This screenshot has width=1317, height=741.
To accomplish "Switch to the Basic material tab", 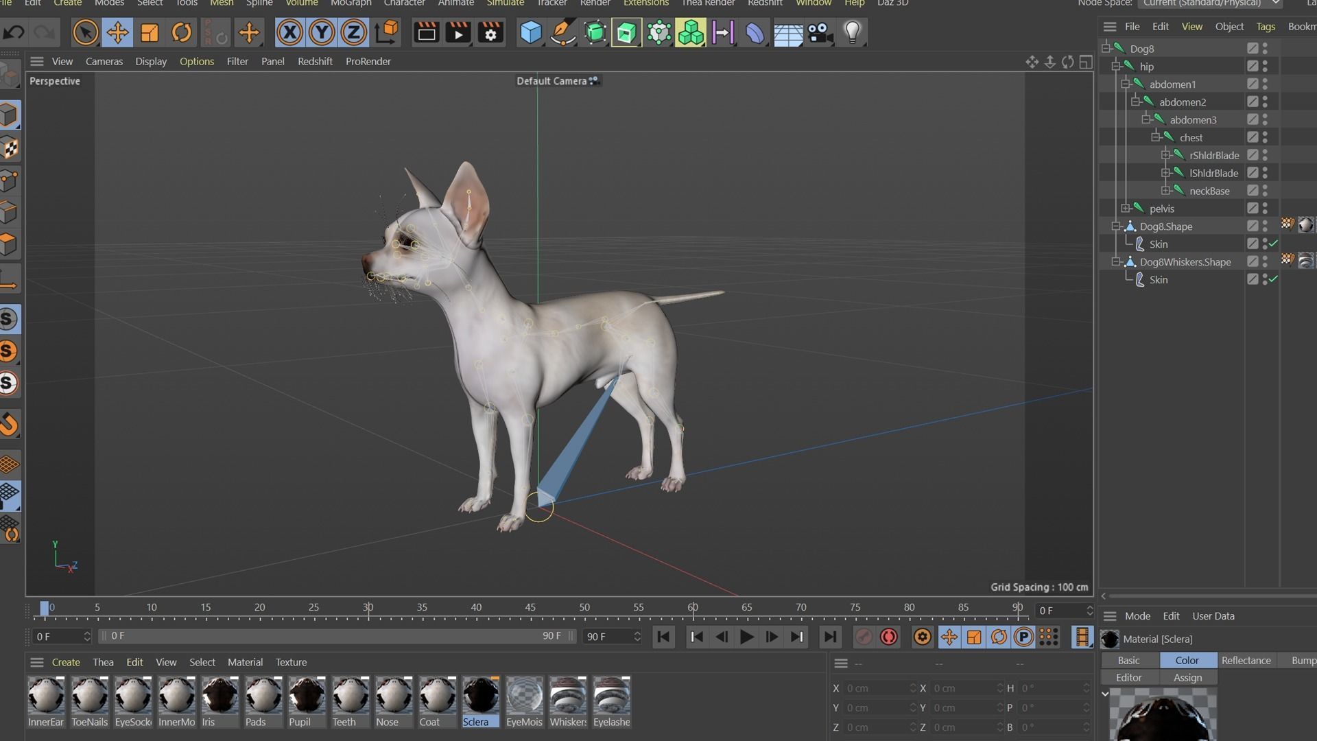I will (x=1129, y=660).
